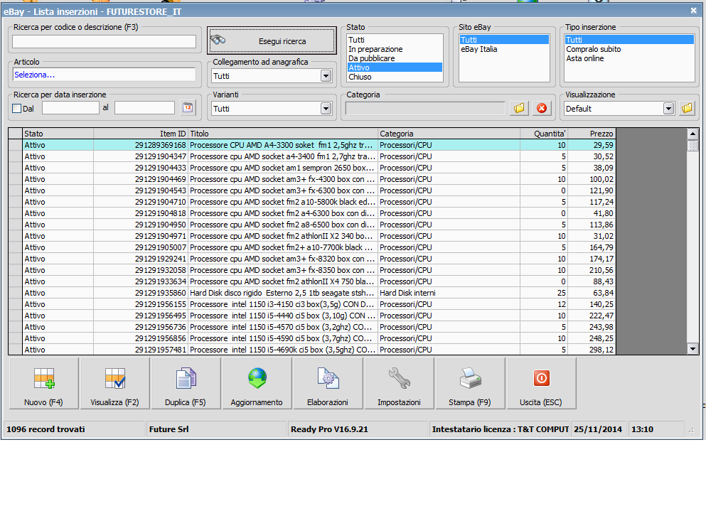Select 'Chiuso' status

pyautogui.click(x=395, y=77)
